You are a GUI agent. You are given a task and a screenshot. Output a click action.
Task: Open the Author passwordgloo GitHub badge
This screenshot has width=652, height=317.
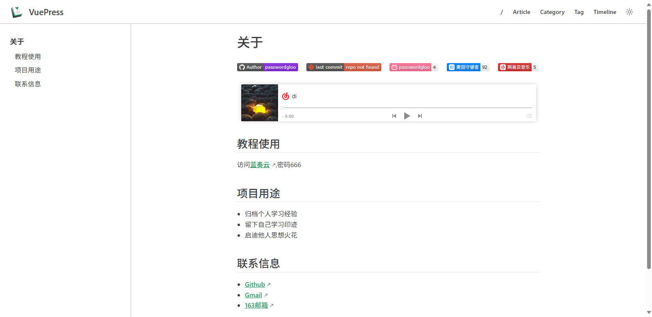click(267, 67)
